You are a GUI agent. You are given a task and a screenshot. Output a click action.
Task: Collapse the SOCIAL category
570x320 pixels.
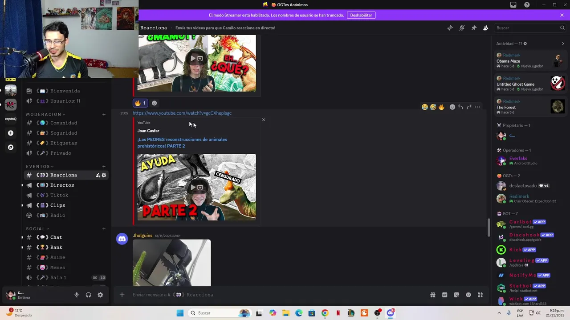(x=37, y=229)
